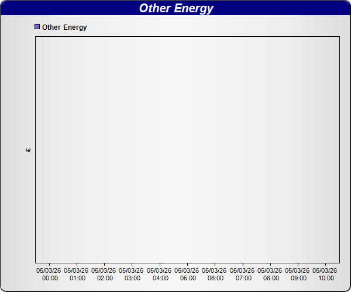Choose the 05/03/26 07:00 axis label

(x=243, y=274)
